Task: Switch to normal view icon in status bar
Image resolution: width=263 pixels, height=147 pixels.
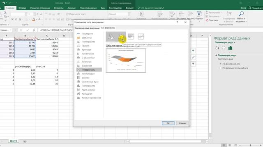Action: tap(224, 145)
